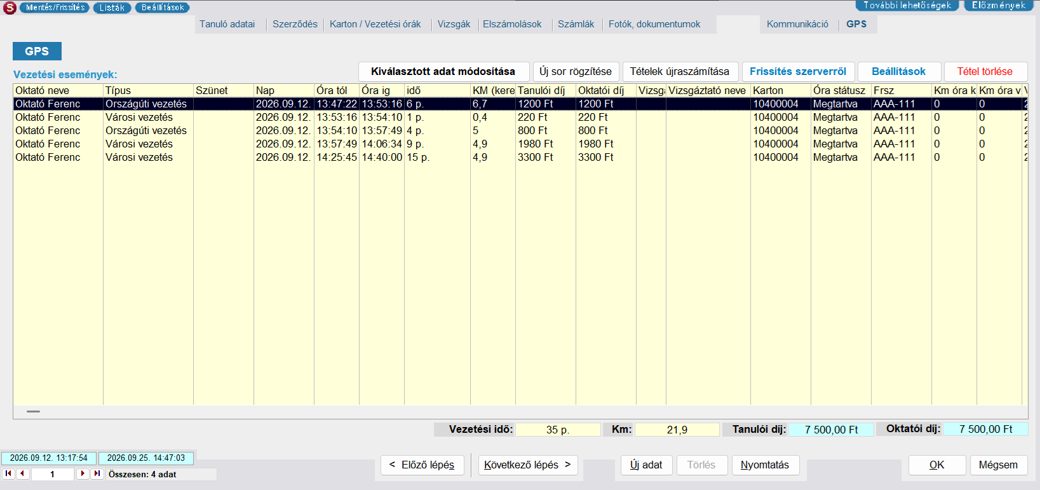Click the Mentés/Frissítés button
The image size is (1040, 490).
(x=55, y=8)
